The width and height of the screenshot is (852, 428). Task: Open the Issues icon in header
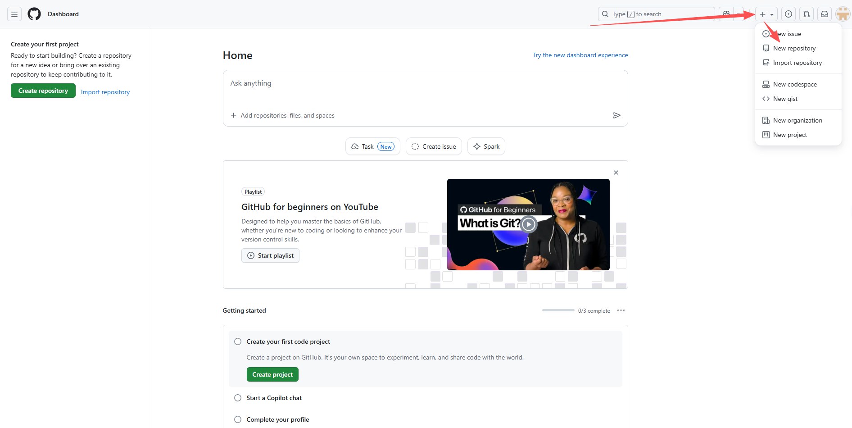[788, 14]
